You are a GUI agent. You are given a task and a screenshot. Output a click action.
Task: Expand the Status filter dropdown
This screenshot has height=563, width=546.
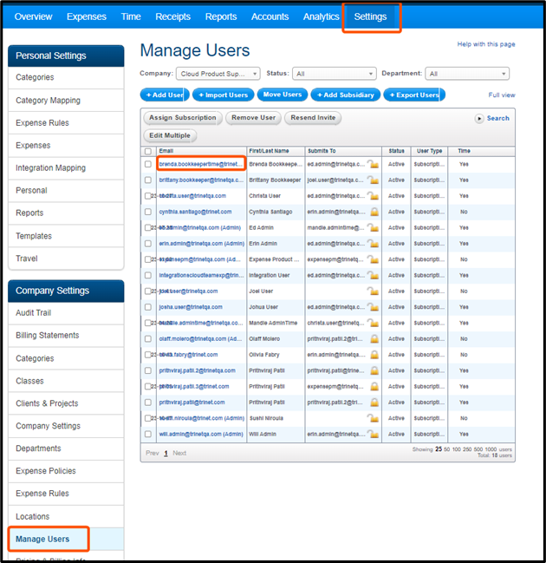(x=334, y=75)
